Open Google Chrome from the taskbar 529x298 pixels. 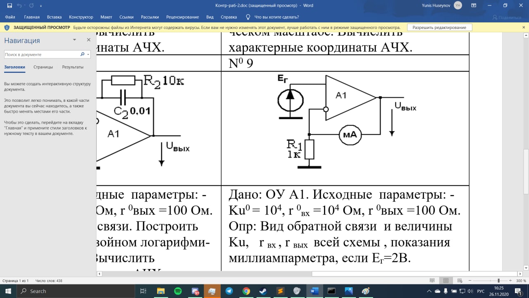pos(246,291)
